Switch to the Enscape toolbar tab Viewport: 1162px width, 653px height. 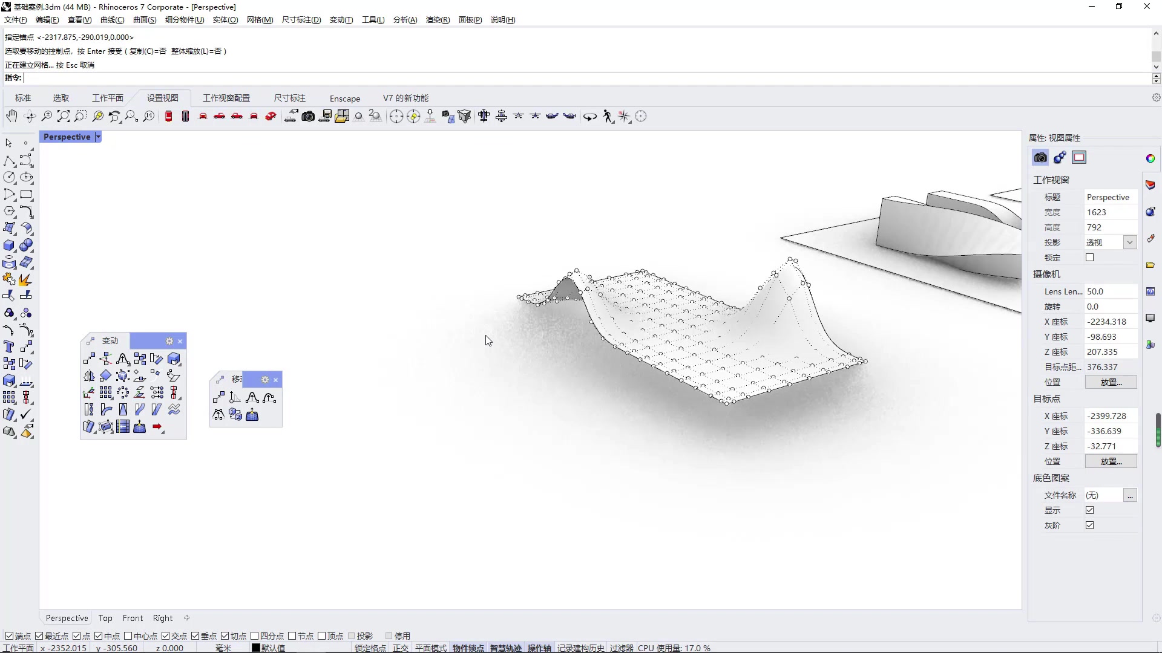pyautogui.click(x=345, y=99)
